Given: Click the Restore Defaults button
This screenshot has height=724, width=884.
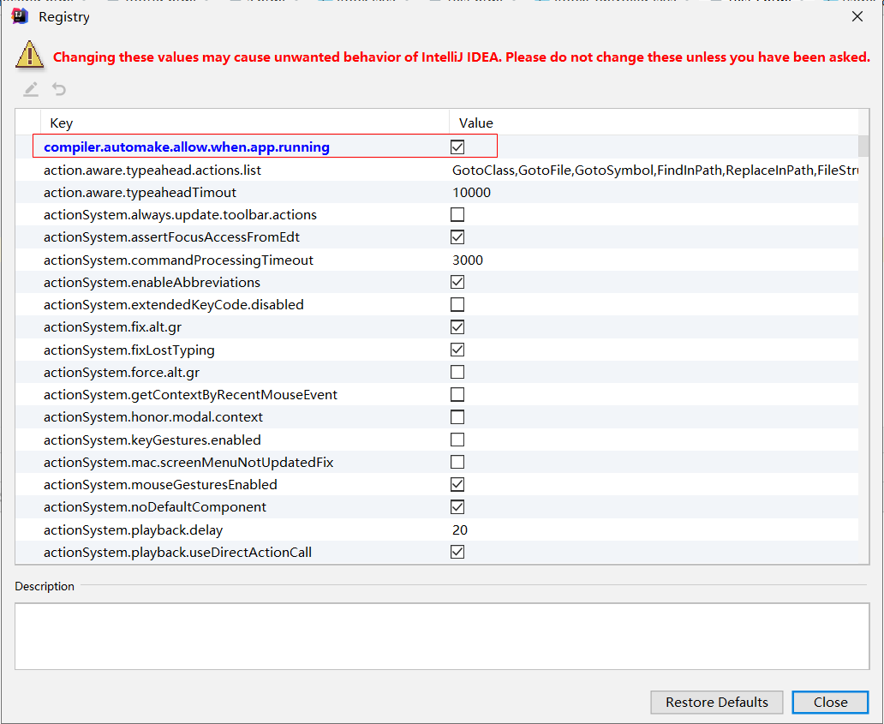Looking at the screenshot, I should [x=717, y=702].
